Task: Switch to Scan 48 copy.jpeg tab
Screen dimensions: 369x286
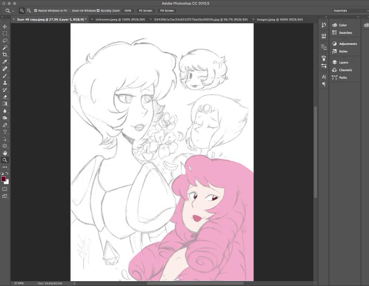Action: point(52,20)
